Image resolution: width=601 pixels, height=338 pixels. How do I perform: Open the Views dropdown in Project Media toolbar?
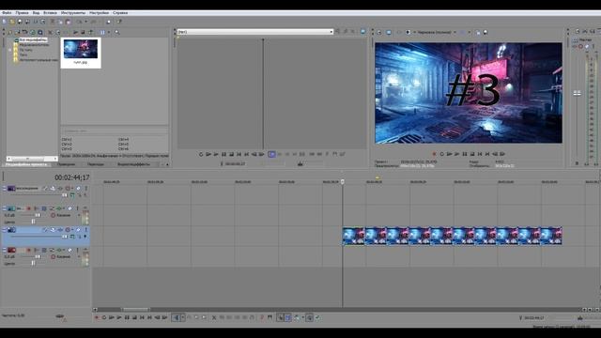click(109, 32)
